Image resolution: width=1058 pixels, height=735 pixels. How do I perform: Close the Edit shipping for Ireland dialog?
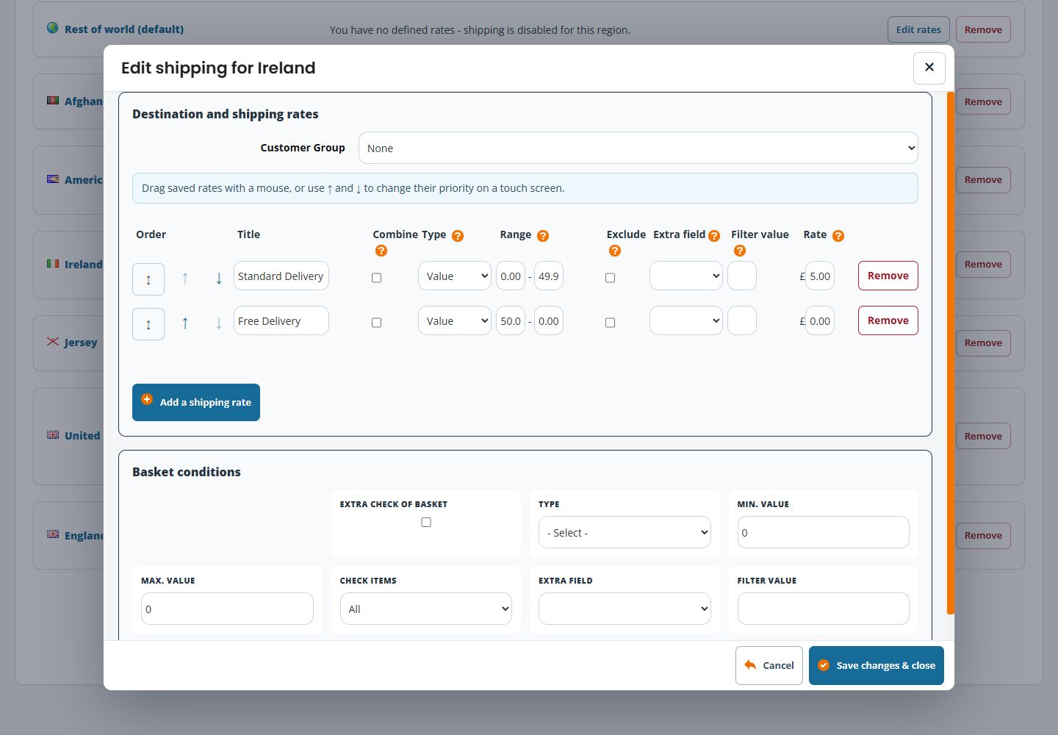click(929, 68)
